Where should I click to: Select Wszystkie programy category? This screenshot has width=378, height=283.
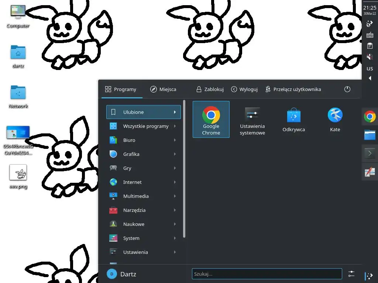144,126
